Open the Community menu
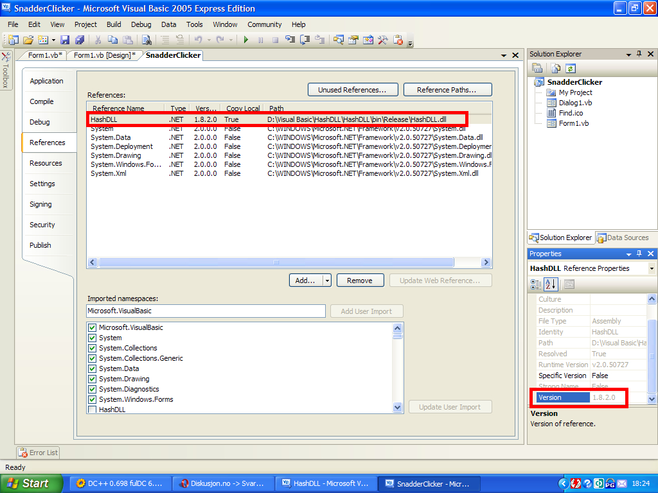The image size is (658, 493). [x=264, y=24]
